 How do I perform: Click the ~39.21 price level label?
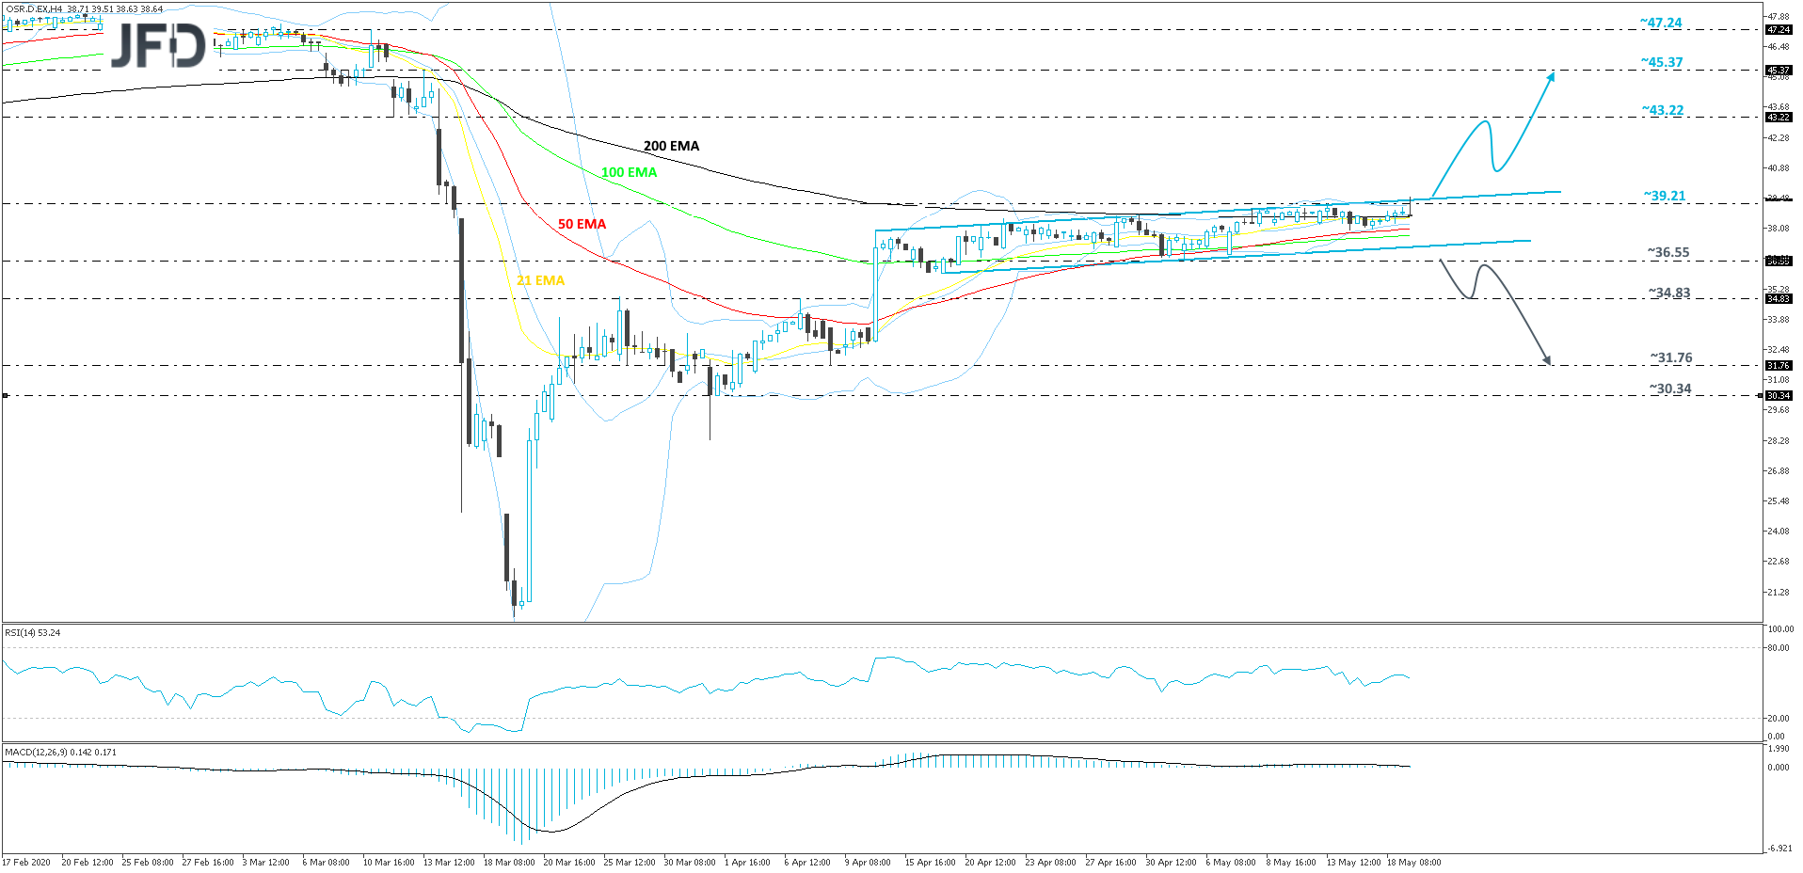pos(1664,196)
